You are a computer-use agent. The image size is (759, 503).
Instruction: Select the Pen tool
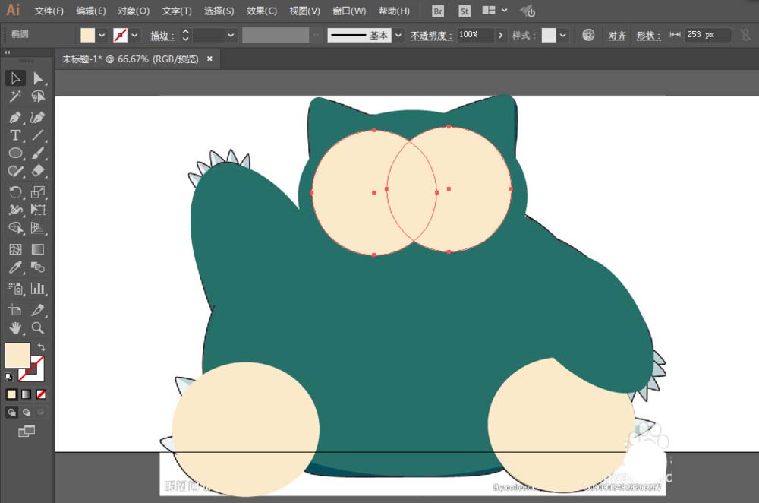[15, 117]
